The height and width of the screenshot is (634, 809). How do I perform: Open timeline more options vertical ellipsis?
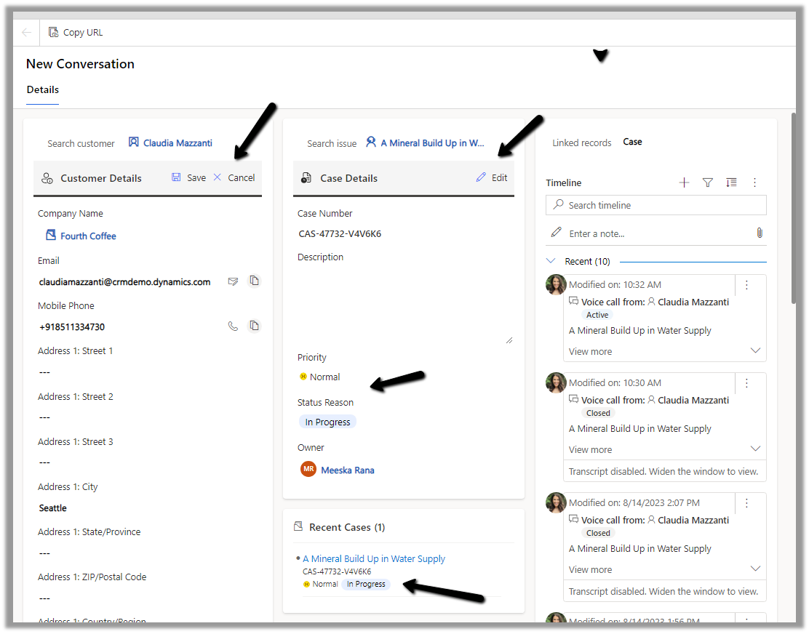[x=755, y=183]
